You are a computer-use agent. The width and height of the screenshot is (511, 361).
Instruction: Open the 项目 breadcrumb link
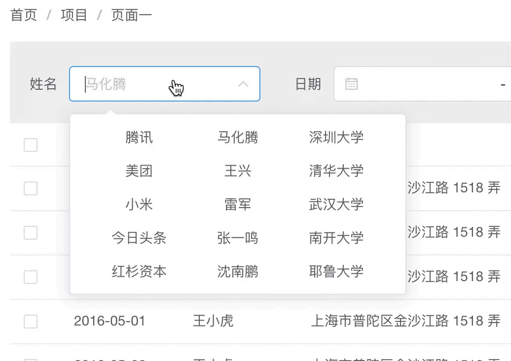pos(74,15)
